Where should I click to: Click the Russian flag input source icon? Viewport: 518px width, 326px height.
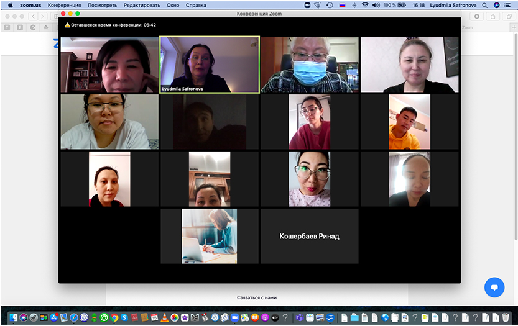[342, 5]
